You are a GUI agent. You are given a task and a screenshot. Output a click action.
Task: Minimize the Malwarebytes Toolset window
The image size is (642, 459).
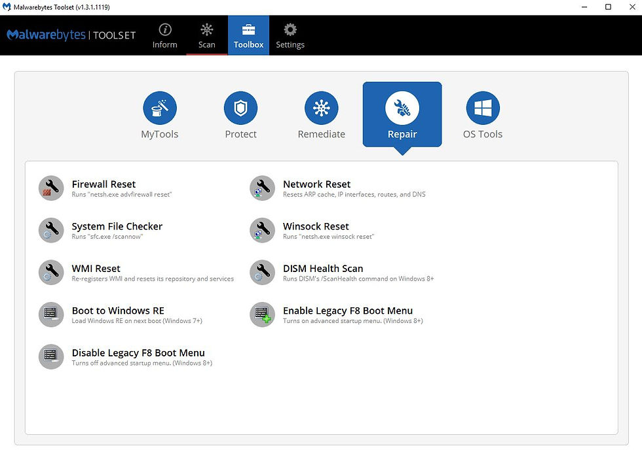point(584,7)
